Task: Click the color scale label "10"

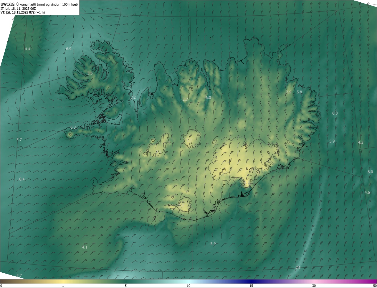Action: pos(188,286)
